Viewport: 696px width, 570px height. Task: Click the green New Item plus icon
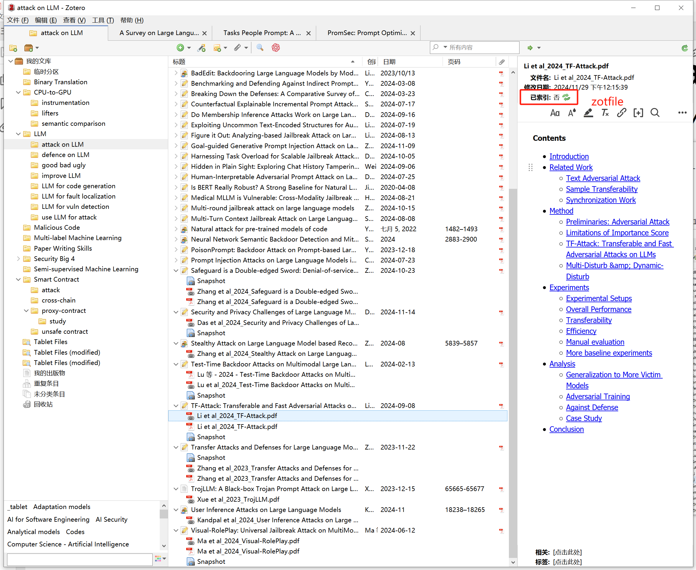180,48
